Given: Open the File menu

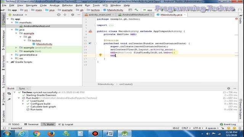Looking at the screenshot, I should 4,5.
